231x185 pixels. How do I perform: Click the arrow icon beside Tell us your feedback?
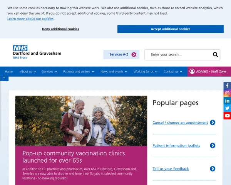[213, 169]
